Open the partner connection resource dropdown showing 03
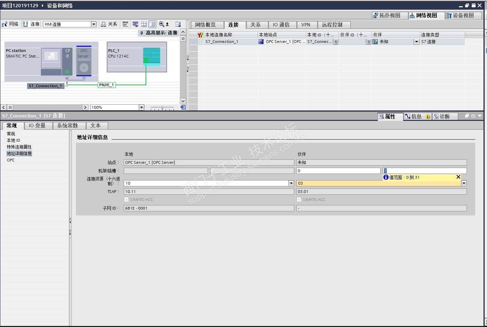The height and width of the screenshot is (327, 487). pos(464,183)
